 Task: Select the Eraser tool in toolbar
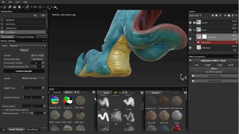tap(10, 7)
